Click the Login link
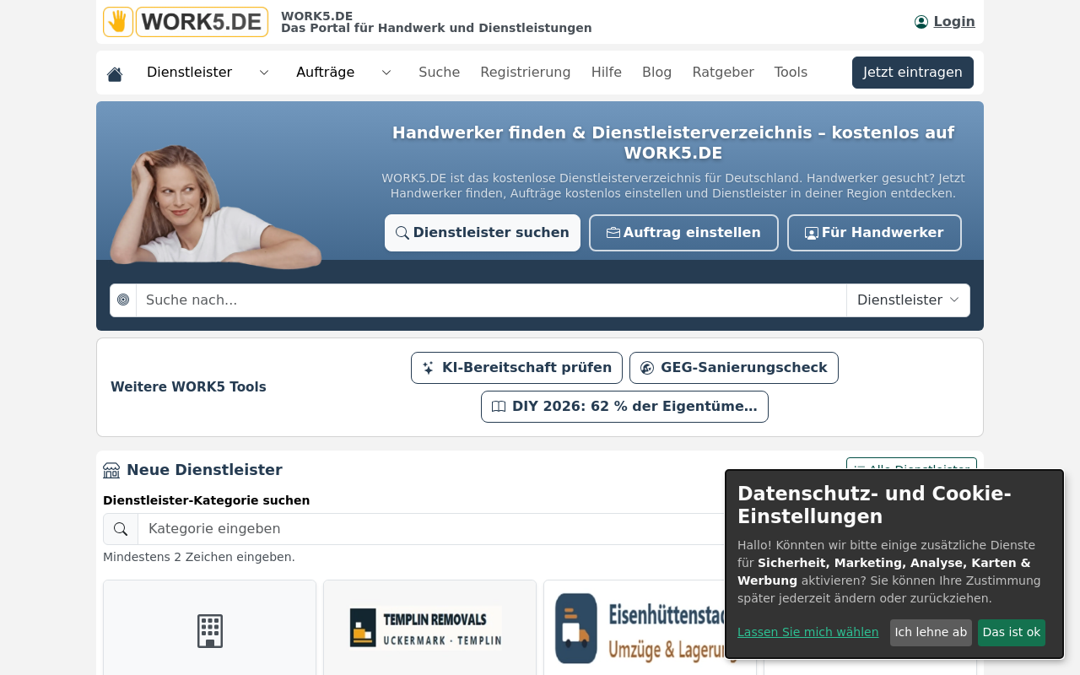Screen dimensions: 1080x675 click(953, 22)
